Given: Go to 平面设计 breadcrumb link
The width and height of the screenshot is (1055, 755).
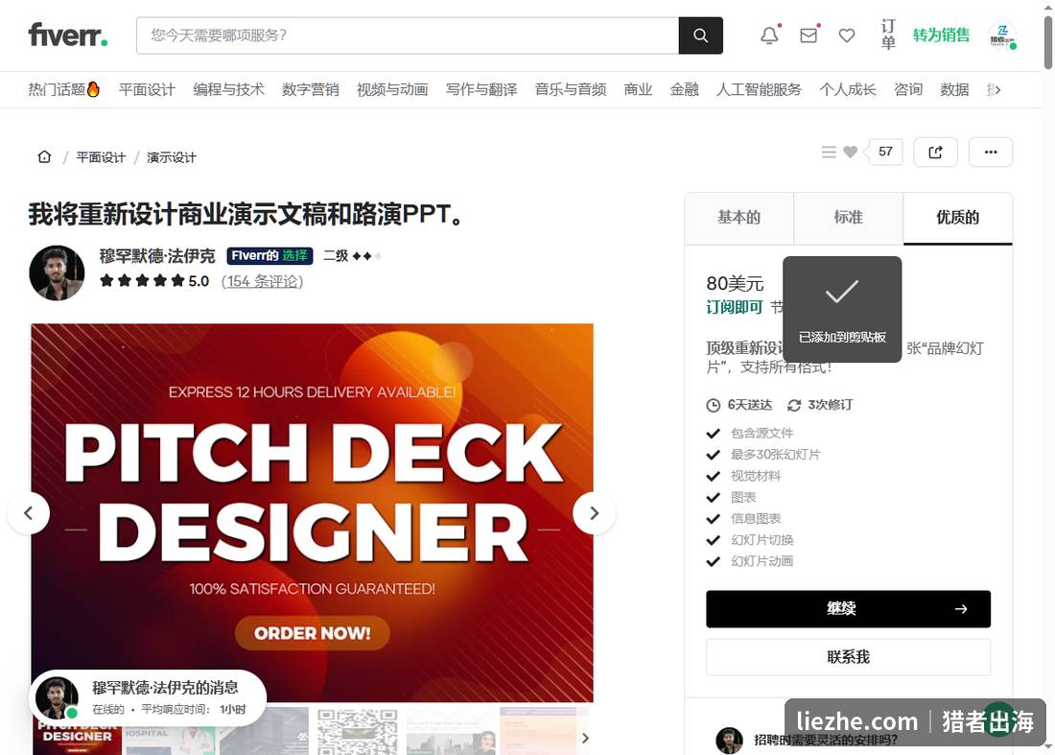Looking at the screenshot, I should 101,157.
